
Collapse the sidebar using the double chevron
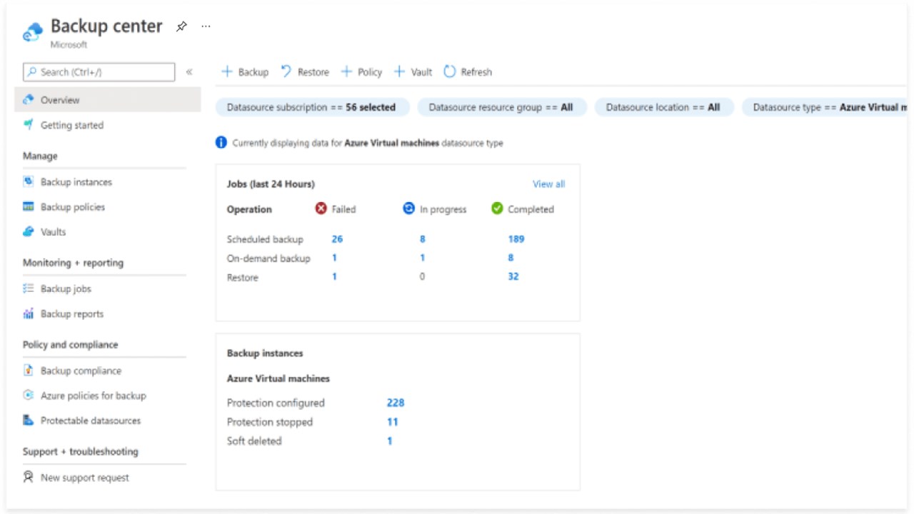point(189,72)
